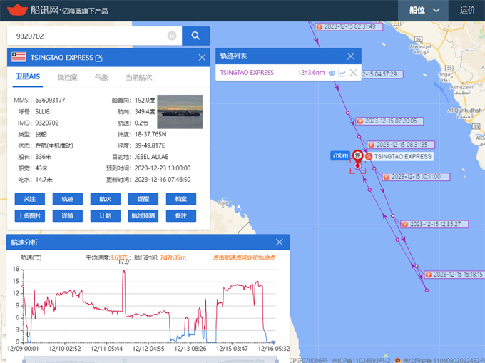
Task: Open the 气象 weather tab
Action: (x=101, y=77)
